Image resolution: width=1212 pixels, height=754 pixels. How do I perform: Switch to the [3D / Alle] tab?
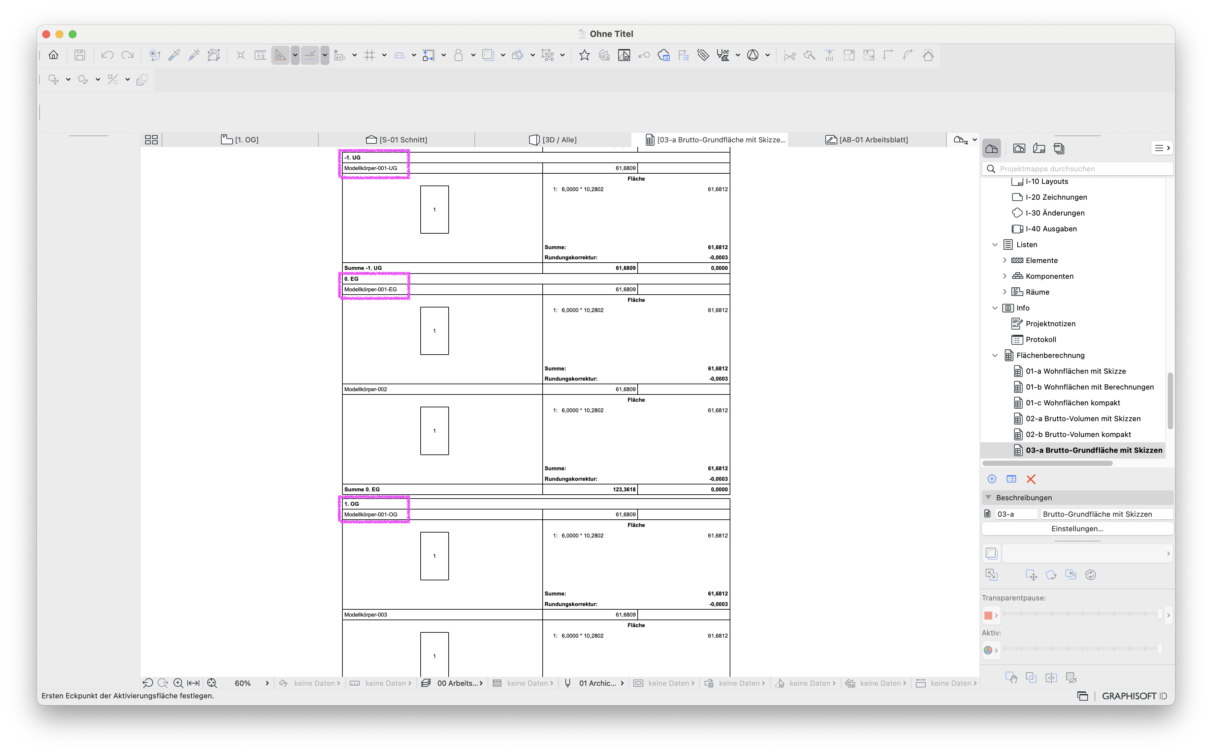[553, 140]
